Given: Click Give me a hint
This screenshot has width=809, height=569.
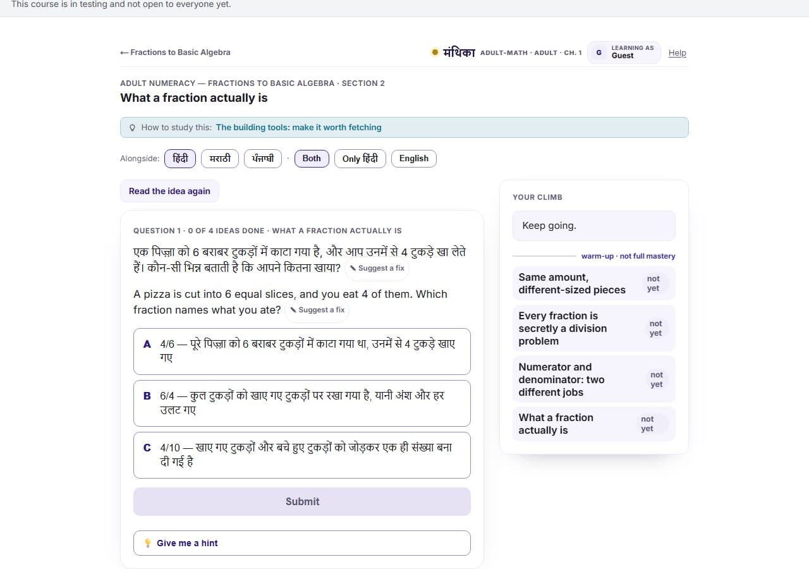Looking at the screenshot, I should [302, 543].
